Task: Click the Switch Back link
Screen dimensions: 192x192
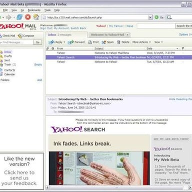Action: point(78,28)
